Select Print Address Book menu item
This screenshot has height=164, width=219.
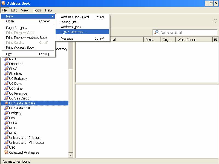click(x=28, y=47)
